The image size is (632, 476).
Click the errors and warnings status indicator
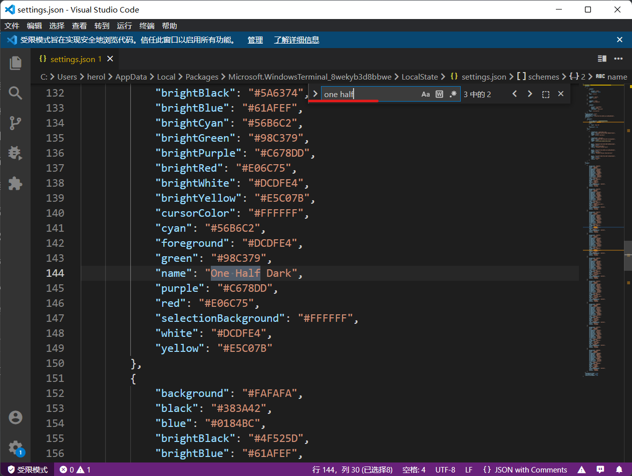pyautogui.click(x=75, y=469)
